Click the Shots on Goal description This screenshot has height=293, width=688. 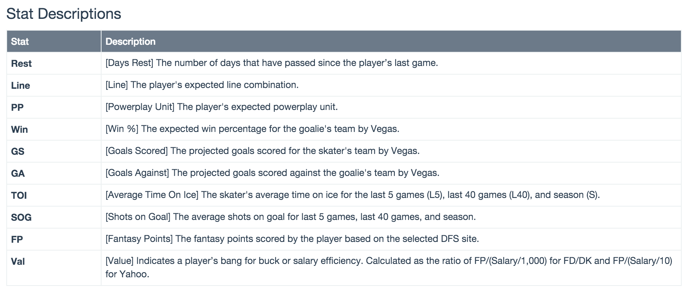pyautogui.click(x=290, y=217)
